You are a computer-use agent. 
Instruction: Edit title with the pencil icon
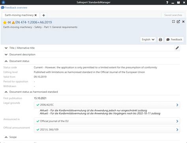click(x=177, y=48)
